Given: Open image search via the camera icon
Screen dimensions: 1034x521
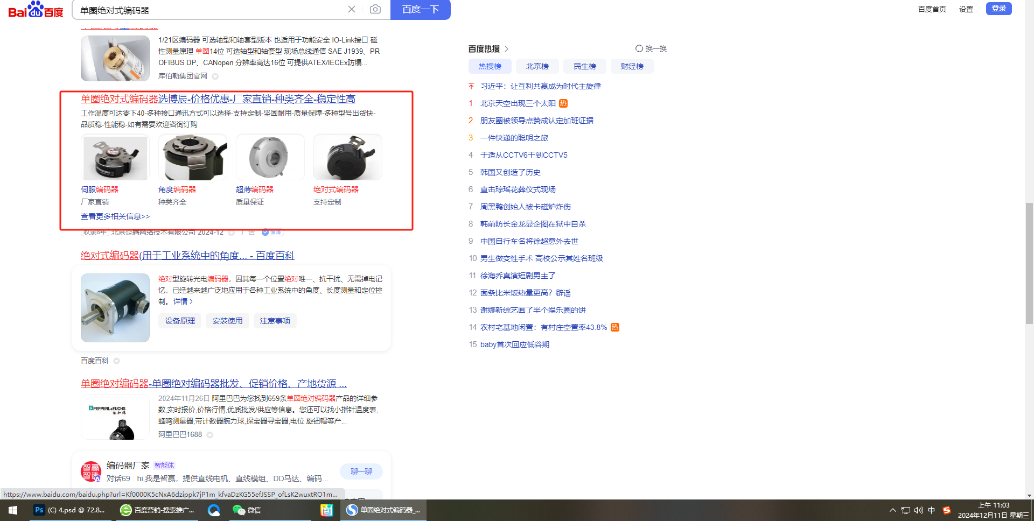Looking at the screenshot, I should point(375,9).
